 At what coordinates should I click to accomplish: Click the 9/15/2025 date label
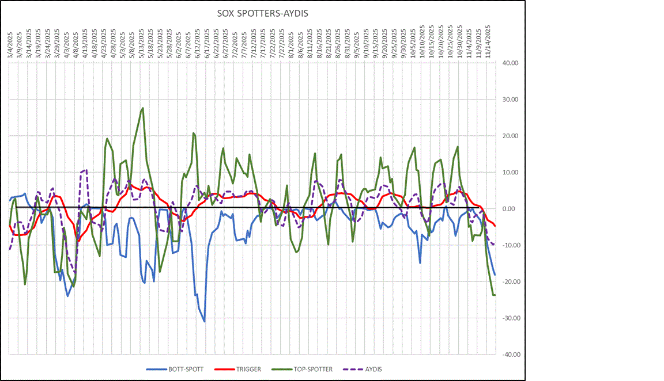[376, 44]
